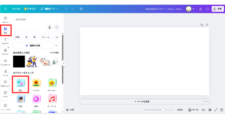Click the 1/1 page indicator

203,110
